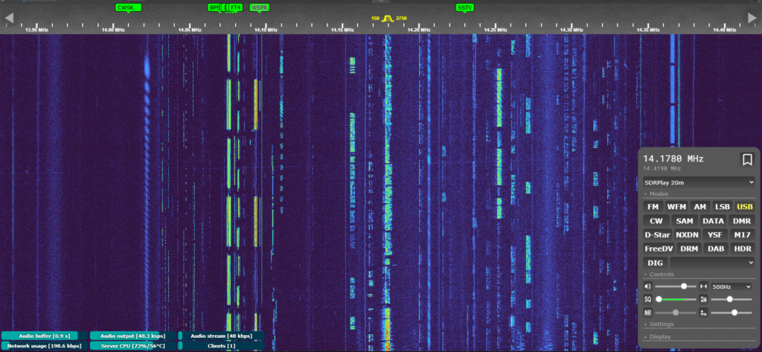This screenshot has height=352, width=762.
Task: Switch demodulation mode to LSB
Action: tap(722, 207)
